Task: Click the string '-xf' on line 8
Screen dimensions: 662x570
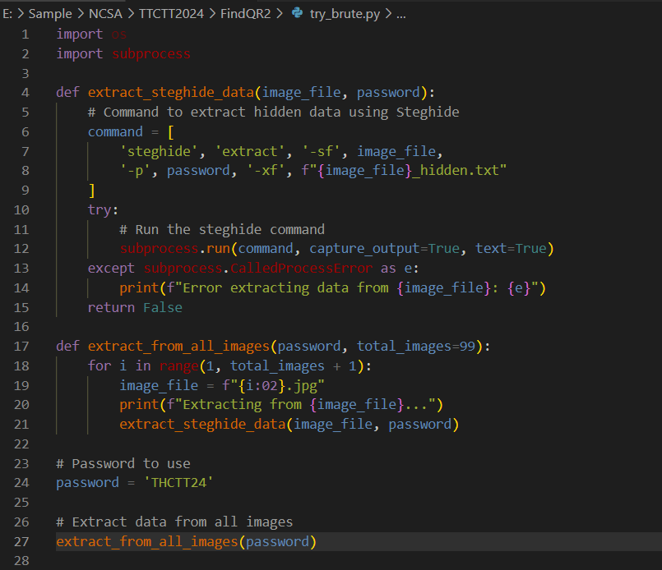Action: click(x=266, y=171)
